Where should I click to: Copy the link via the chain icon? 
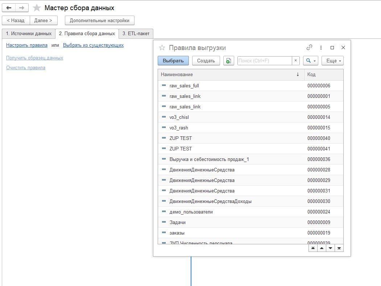point(309,47)
